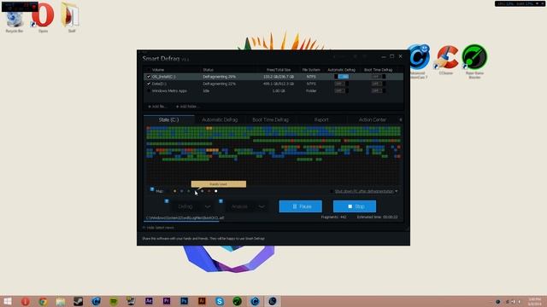
Task: Open Adobe Photoshop from taskbar
Action: pyautogui.click(x=185, y=301)
